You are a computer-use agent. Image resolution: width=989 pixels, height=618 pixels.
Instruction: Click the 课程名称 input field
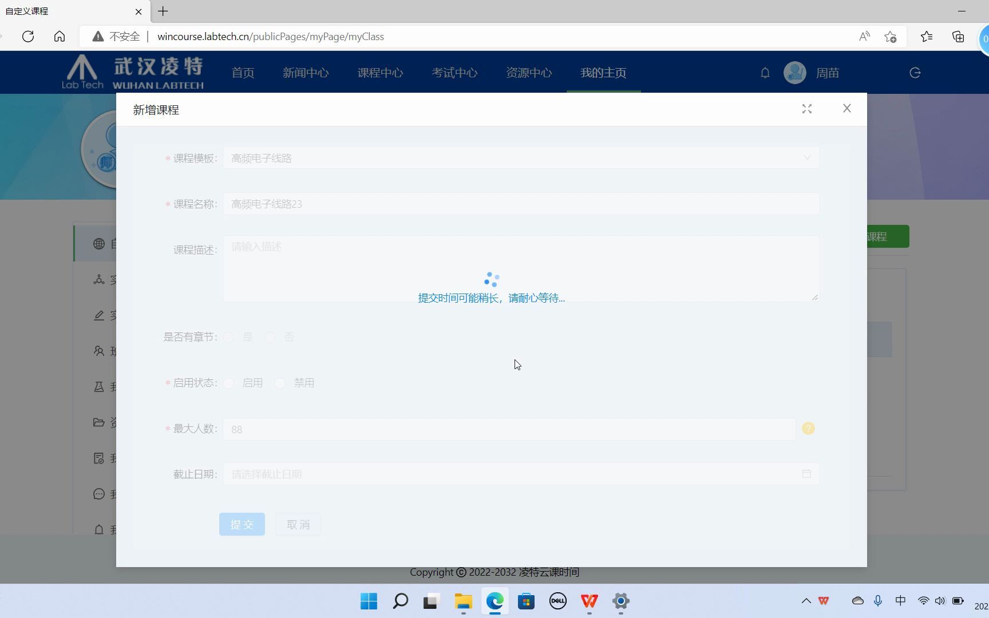point(521,204)
